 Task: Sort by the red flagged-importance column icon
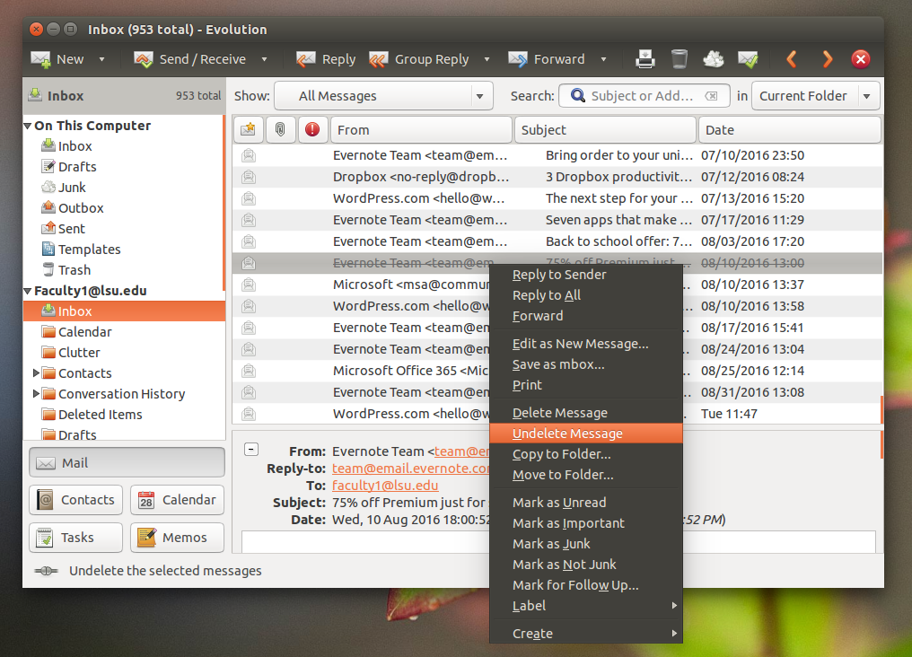pos(311,129)
